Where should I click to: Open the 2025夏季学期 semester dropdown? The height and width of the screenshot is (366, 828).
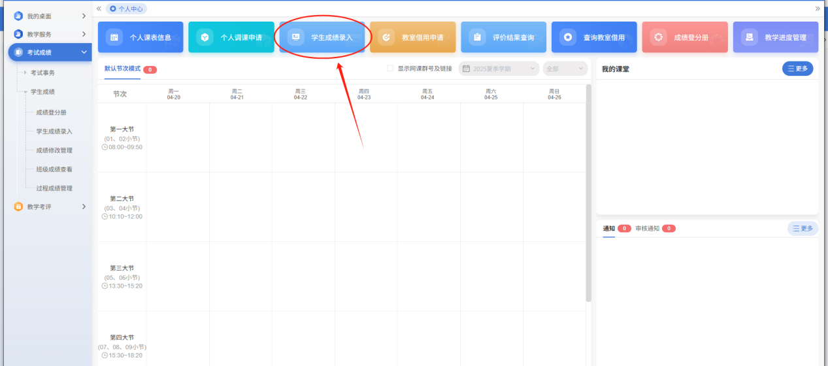point(499,68)
